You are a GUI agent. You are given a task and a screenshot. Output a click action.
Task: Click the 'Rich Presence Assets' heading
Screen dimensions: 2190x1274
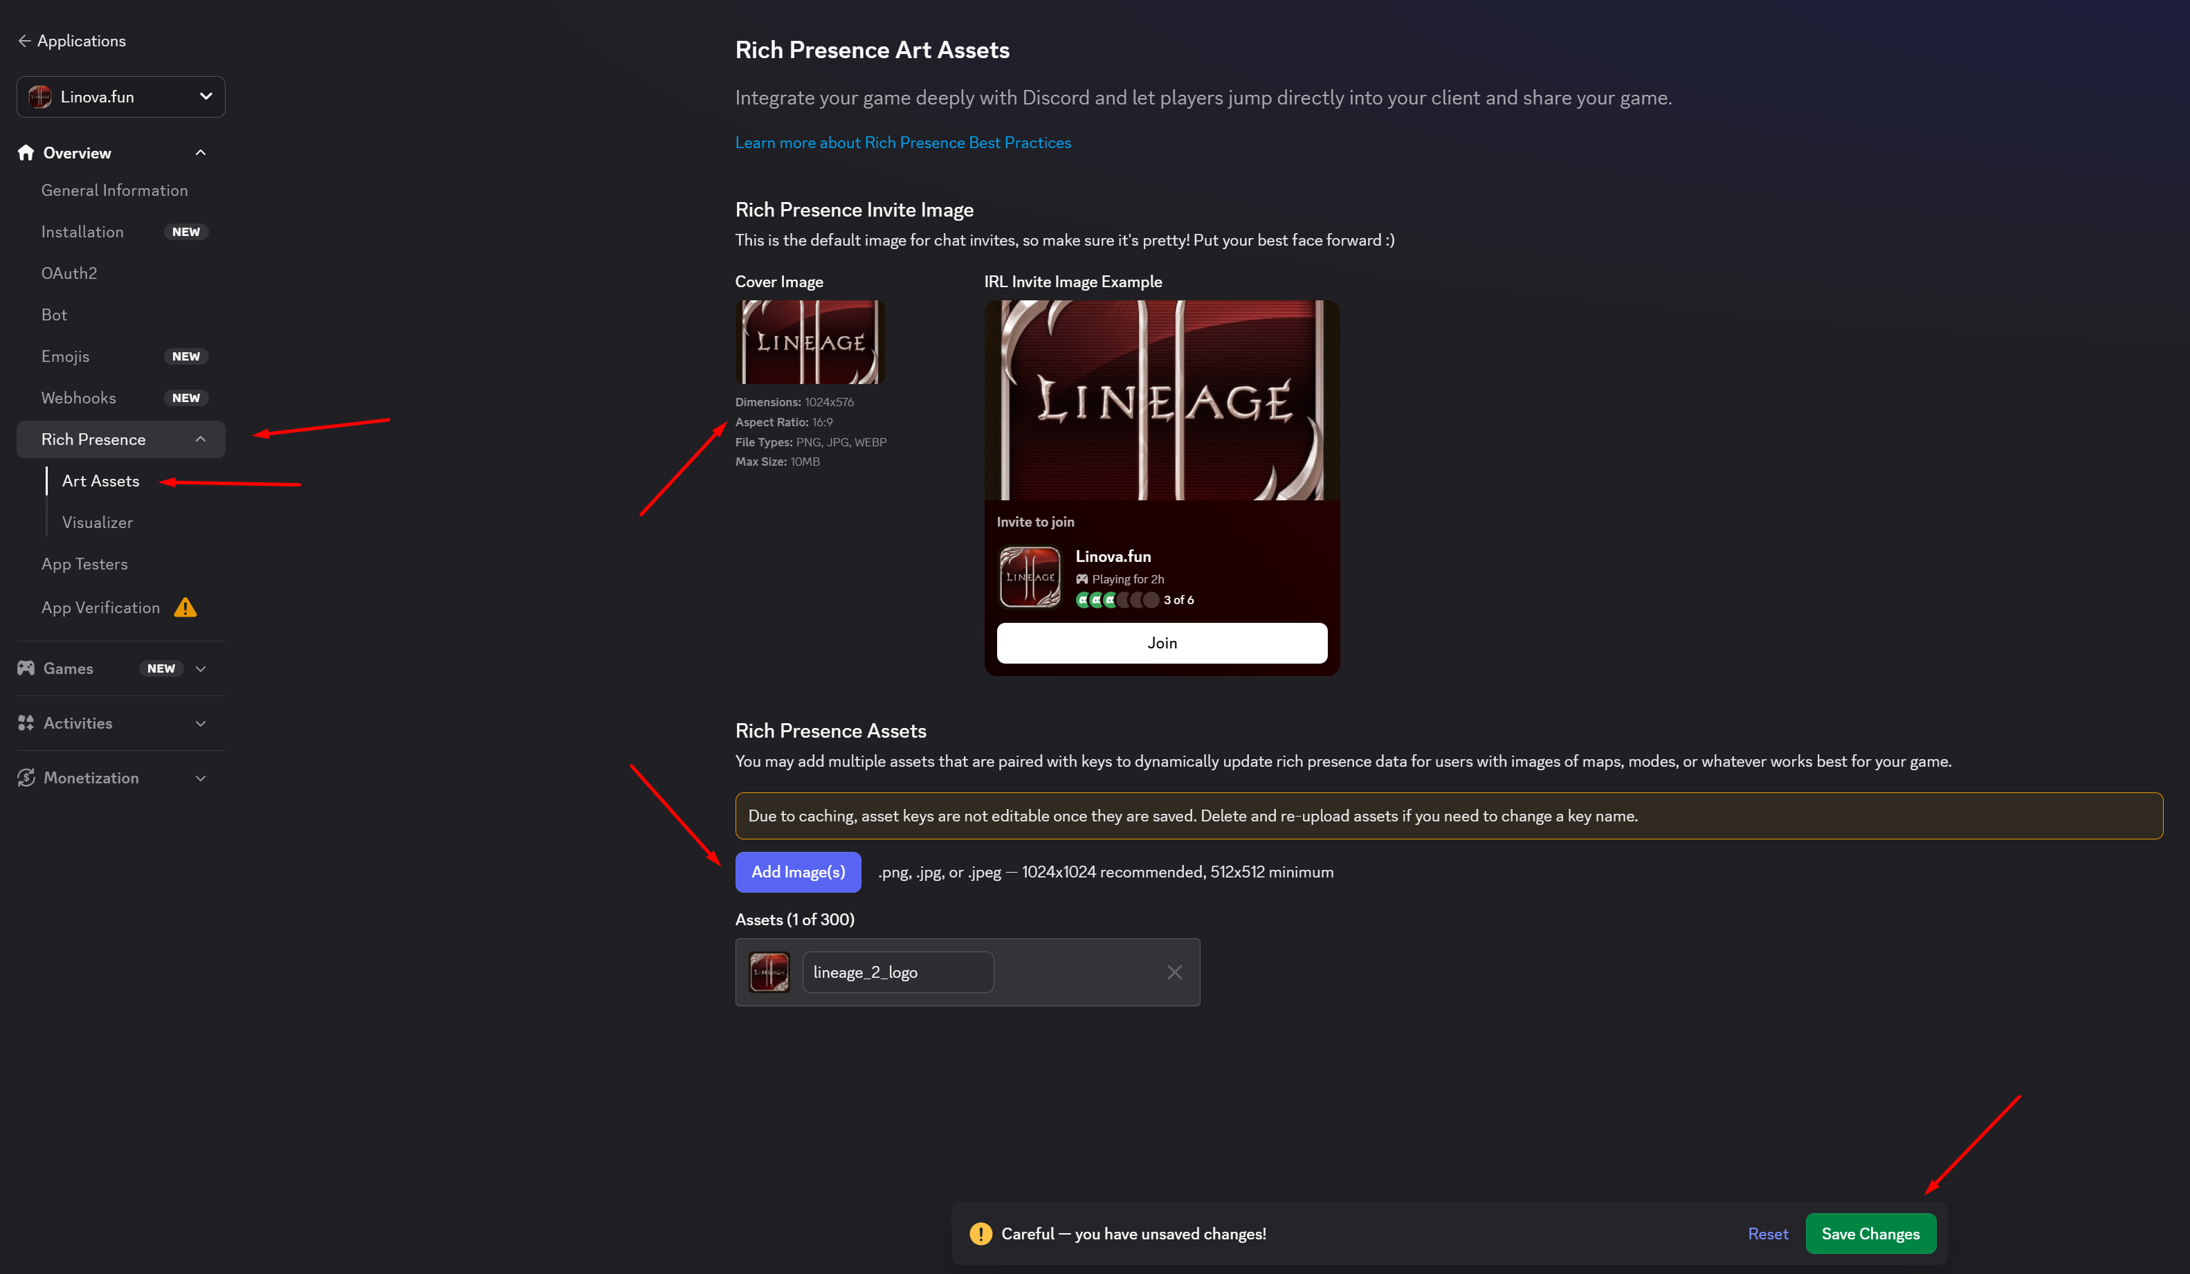point(831,731)
